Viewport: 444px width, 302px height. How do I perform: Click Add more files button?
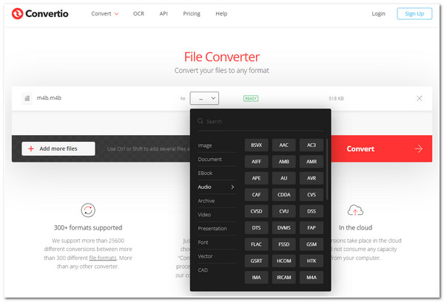coord(58,148)
